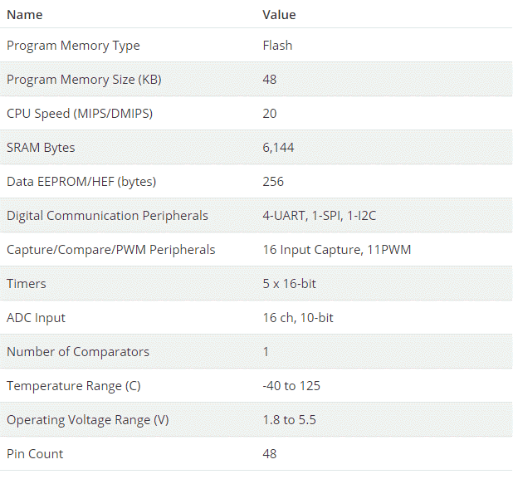Select the 6,144 SRAM value
This screenshot has width=513, height=479.
pyautogui.click(x=278, y=148)
